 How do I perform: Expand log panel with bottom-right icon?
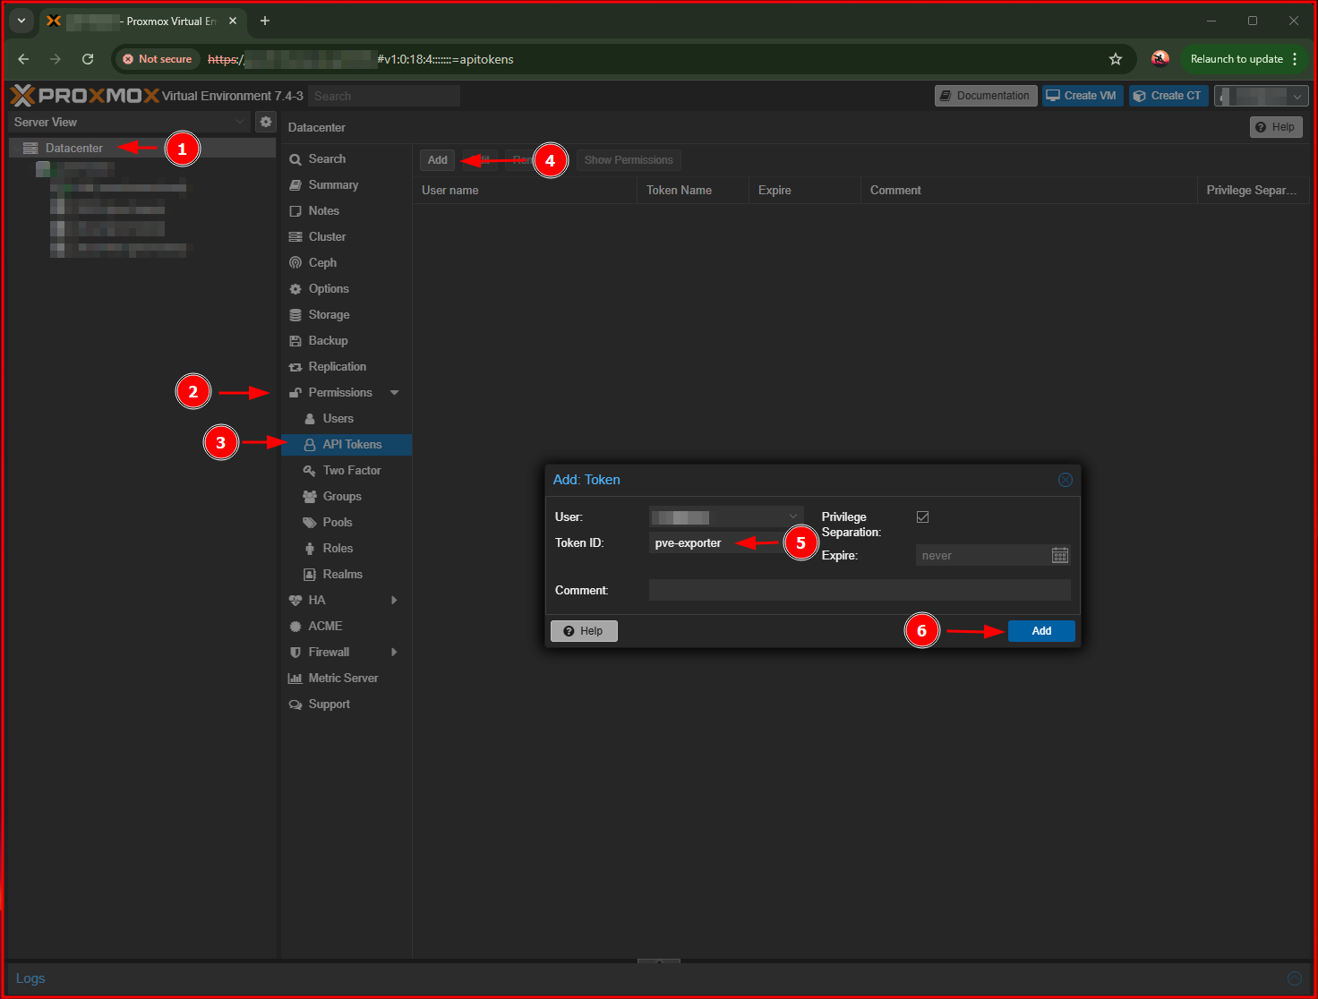tap(1295, 978)
